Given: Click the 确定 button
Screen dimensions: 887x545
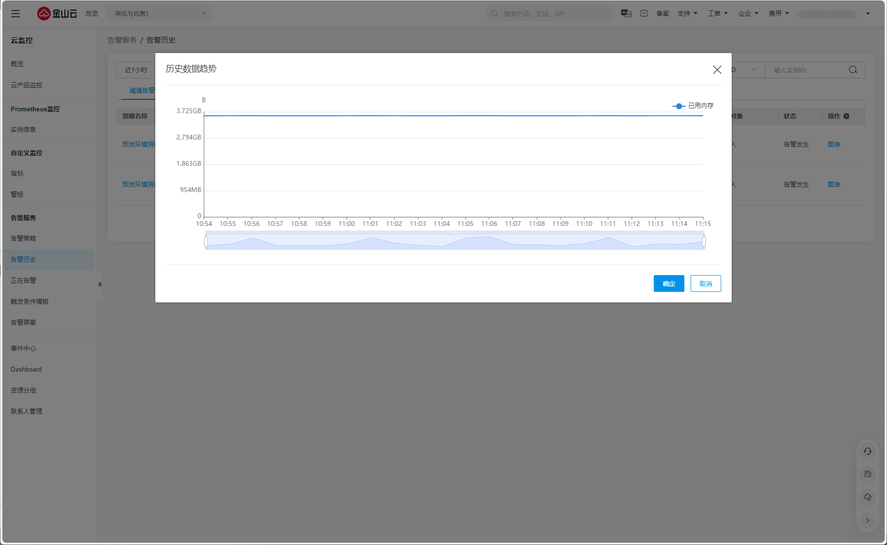Looking at the screenshot, I should coord(669,284).
